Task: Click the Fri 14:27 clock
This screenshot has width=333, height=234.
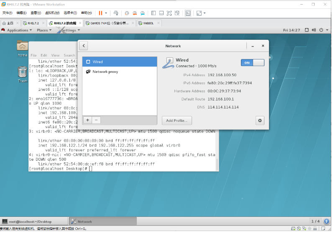Action: pos(292,30)
